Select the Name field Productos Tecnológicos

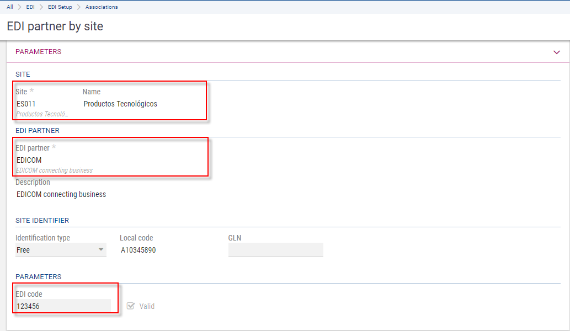tap(120, 104)
